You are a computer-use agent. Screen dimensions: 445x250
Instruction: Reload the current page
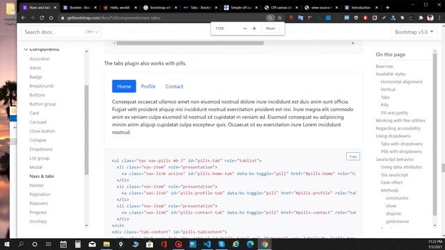pyautogui.click(x=42, y=17)
